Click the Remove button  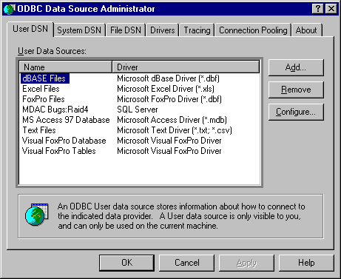click(x=296, y=90)
